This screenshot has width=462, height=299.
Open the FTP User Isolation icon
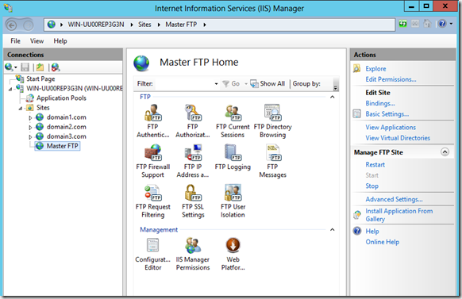click(x=233, y=201)
